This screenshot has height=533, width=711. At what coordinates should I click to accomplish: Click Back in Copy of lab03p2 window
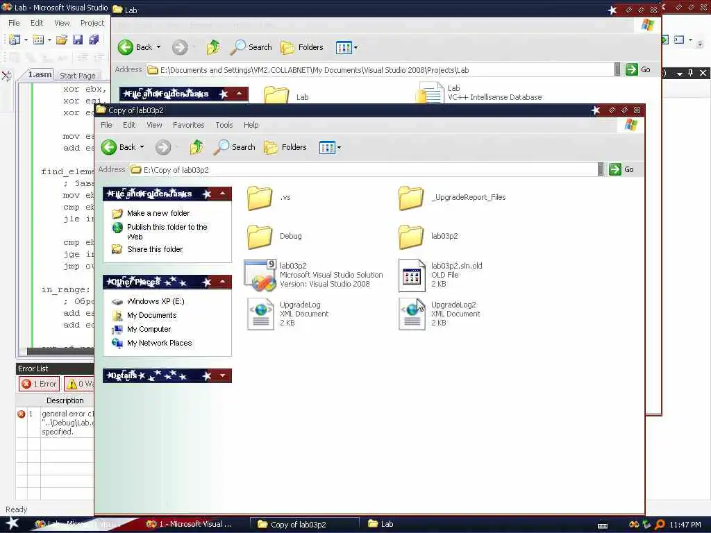118,147
